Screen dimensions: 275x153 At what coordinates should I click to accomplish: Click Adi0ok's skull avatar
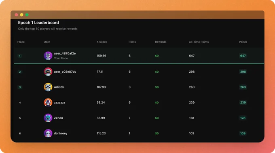(x=48, y=87)
